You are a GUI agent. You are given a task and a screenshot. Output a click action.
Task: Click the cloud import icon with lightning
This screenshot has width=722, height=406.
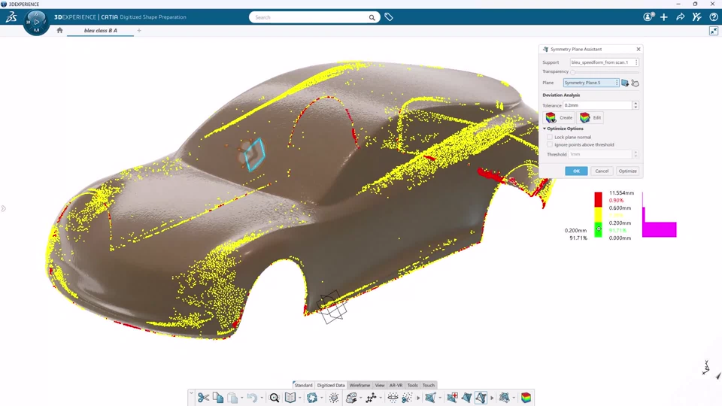[351, 398]
